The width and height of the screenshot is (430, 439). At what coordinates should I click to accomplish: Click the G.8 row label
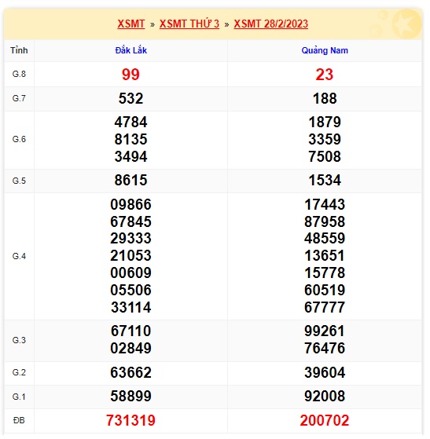tap(19, 74)
